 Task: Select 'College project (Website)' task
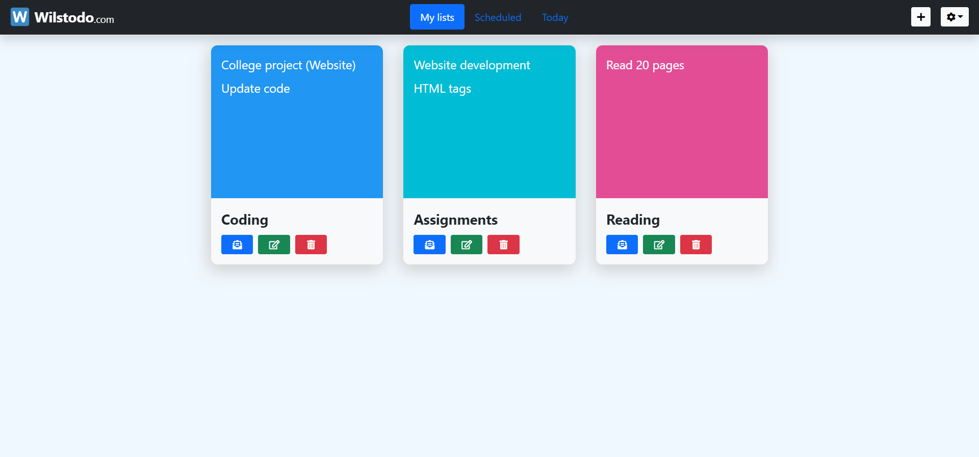pyautogui.click(x=289, y=65)
